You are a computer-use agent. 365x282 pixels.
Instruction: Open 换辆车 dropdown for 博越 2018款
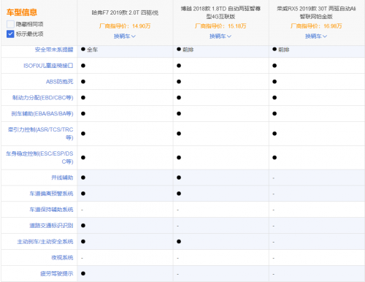tap(220, 37)
